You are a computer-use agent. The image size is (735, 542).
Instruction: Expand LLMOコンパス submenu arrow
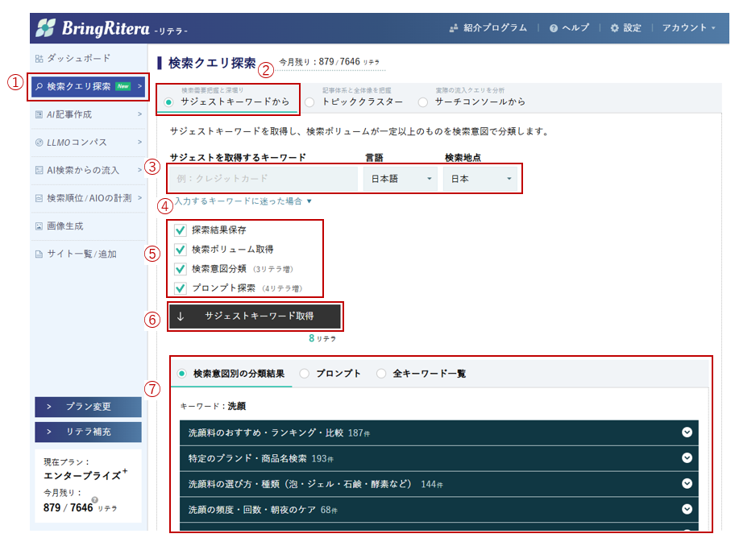coord(139,142)
